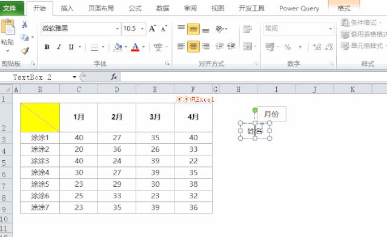387x237 pixels.
Task: Expand underline style arrow
Action: tap(80, 47)
